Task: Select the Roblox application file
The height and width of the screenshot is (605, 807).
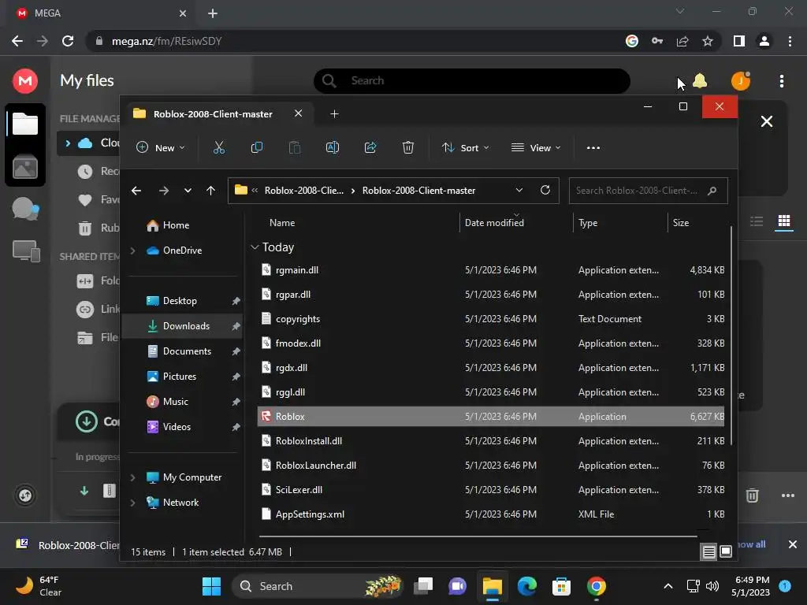Action: pos(490,417)
